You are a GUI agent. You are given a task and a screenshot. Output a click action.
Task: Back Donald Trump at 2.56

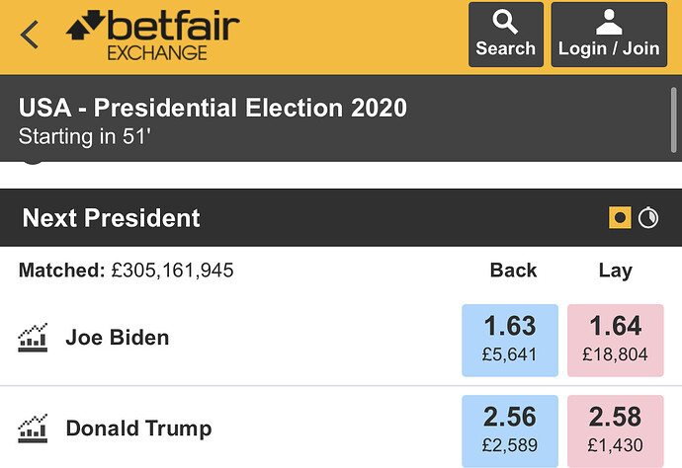coord(510,430)
